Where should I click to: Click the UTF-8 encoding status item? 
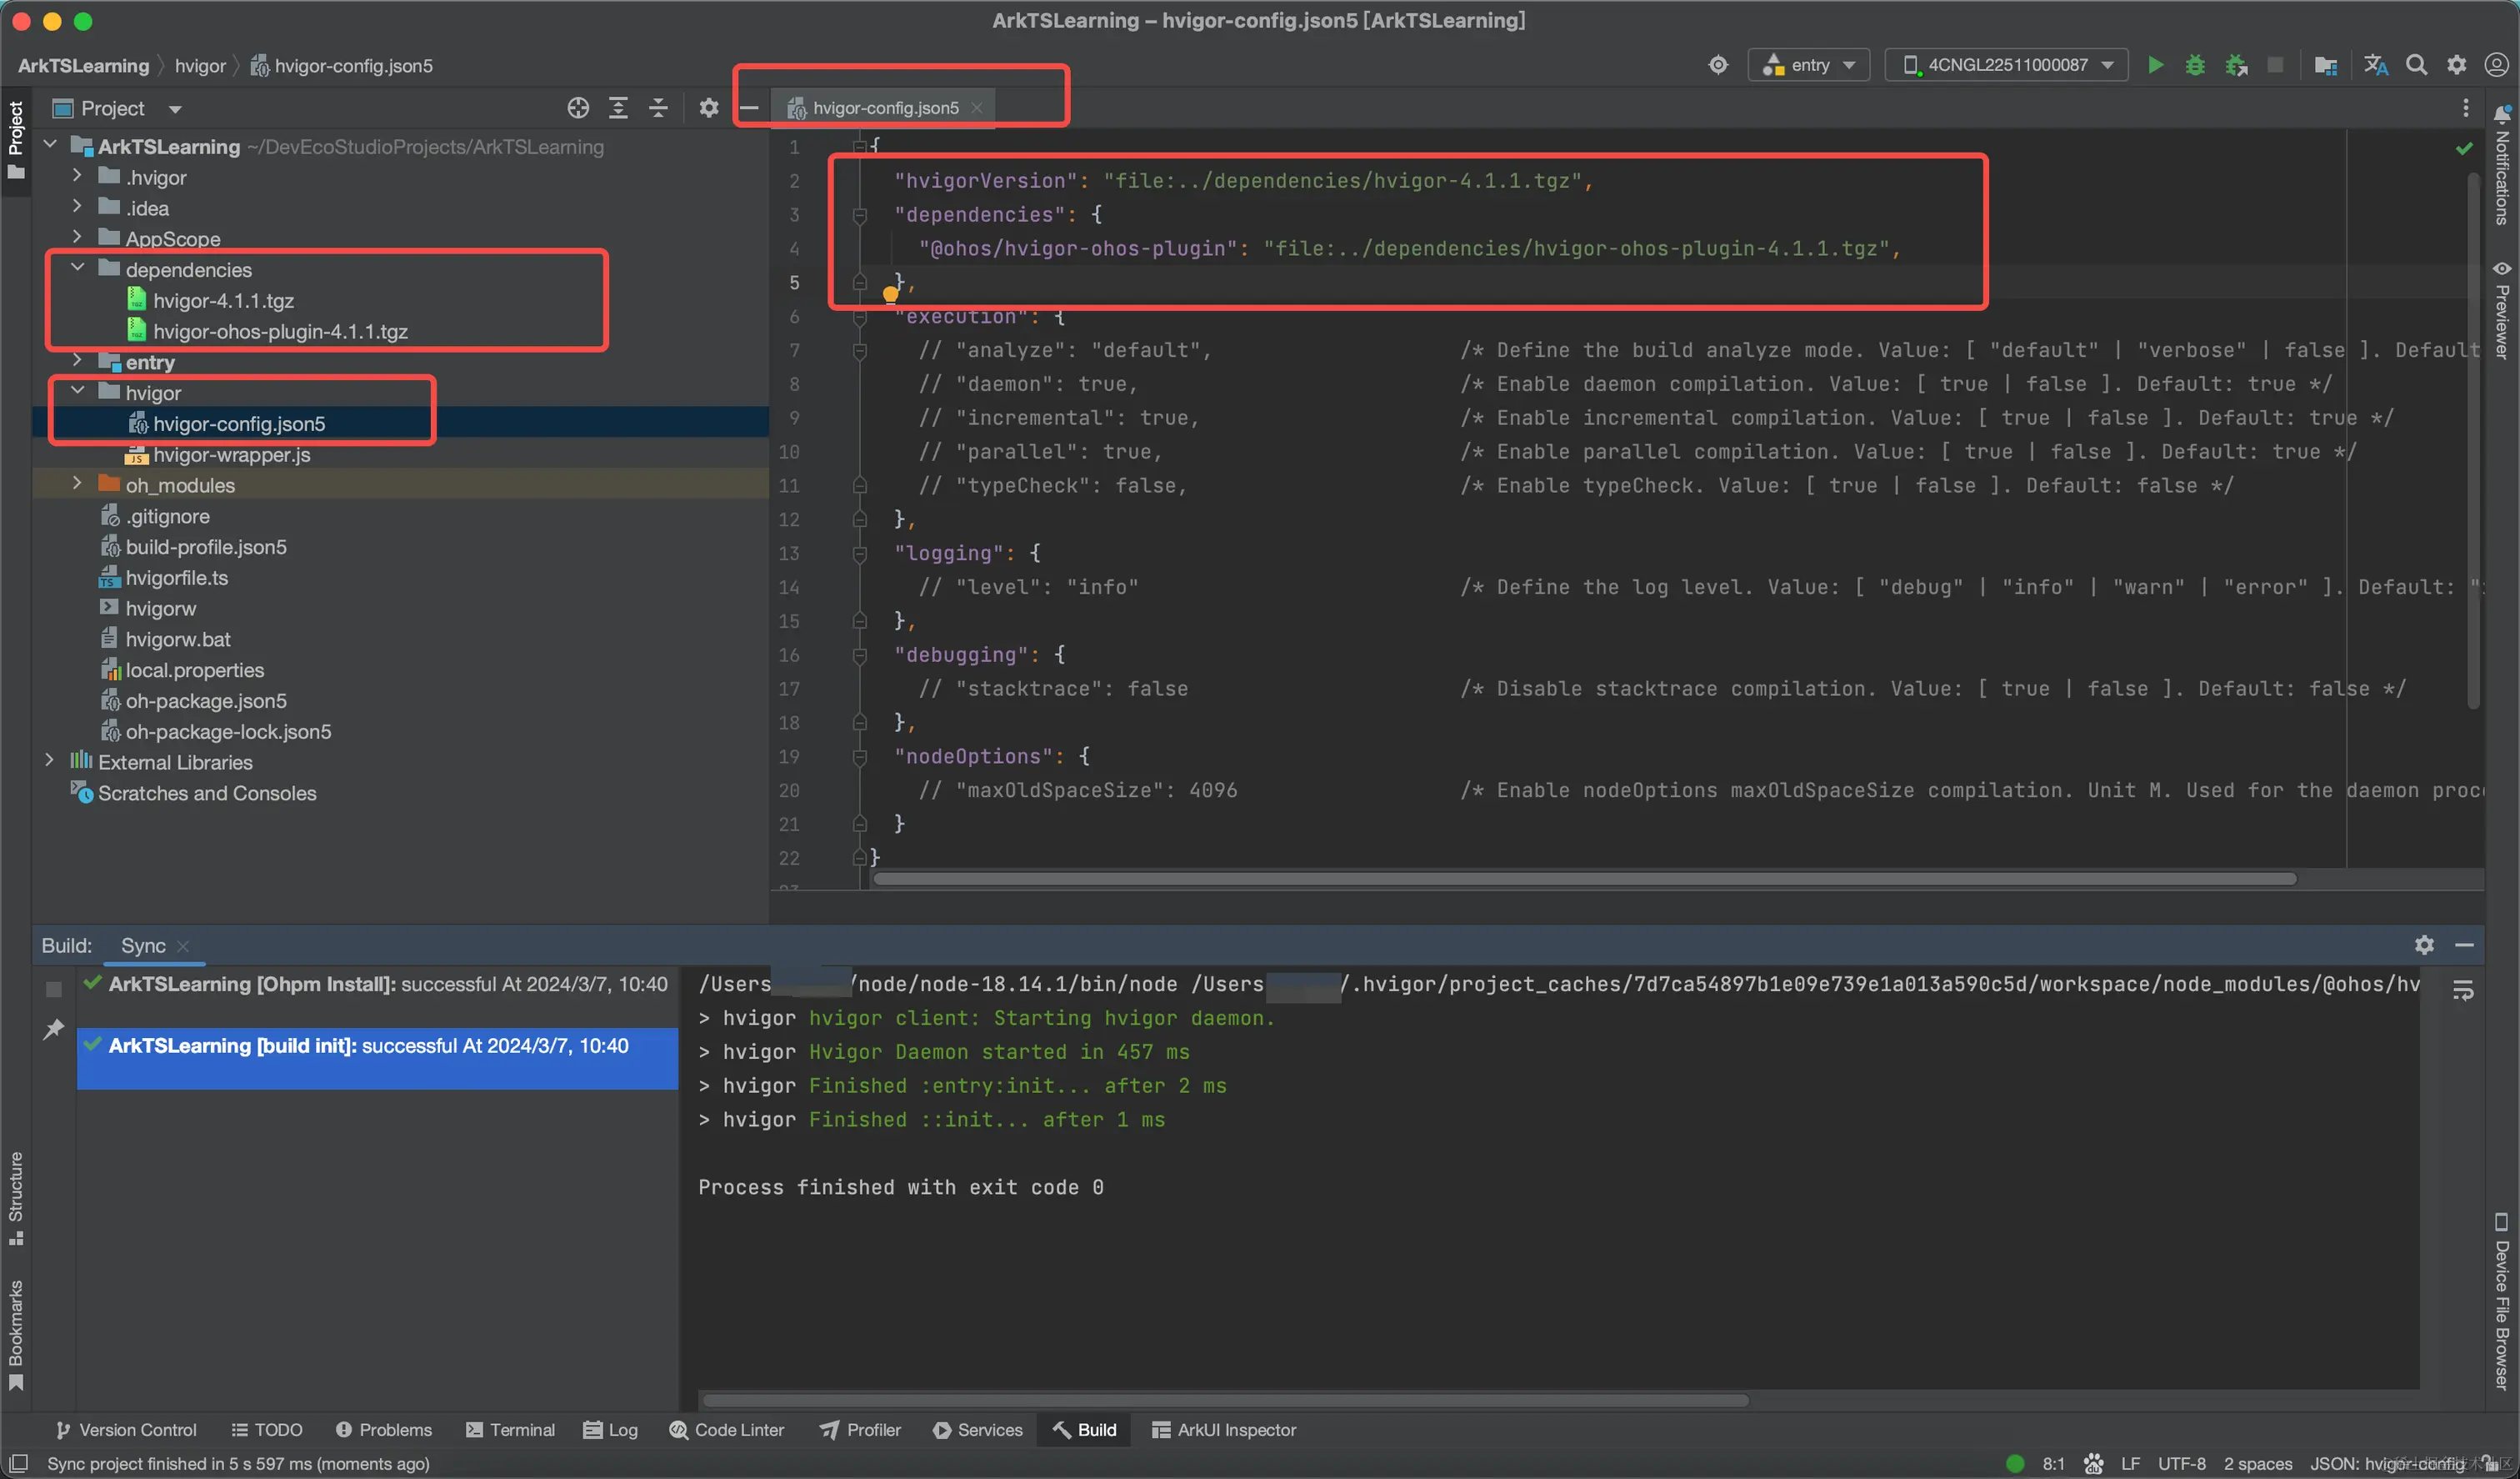pos(2181,1463)
